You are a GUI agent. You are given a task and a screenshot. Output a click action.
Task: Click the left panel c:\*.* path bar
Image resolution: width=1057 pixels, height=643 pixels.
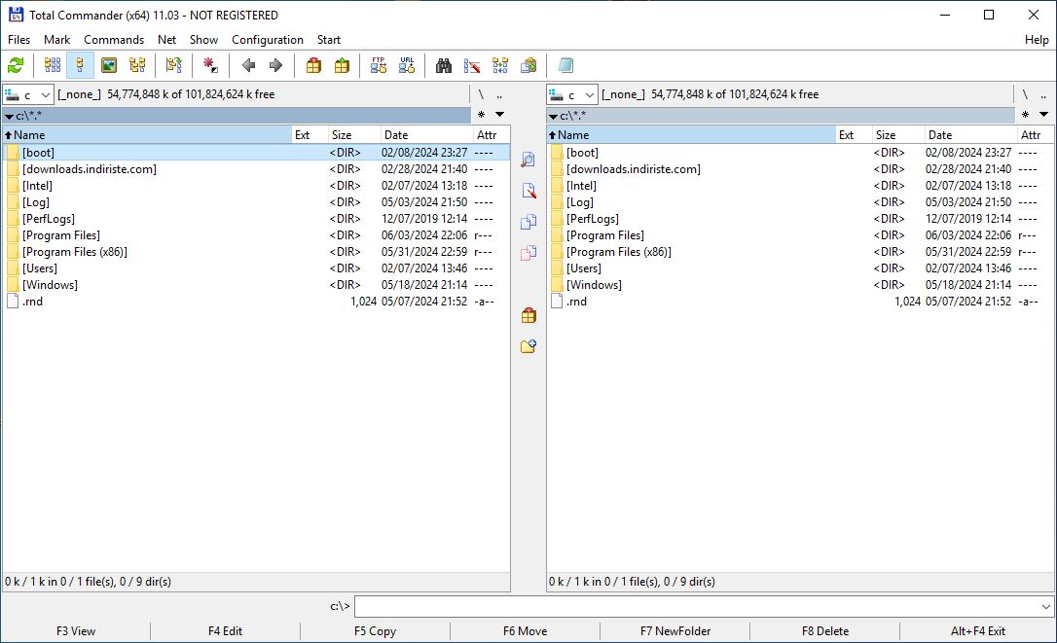point(237,115)
